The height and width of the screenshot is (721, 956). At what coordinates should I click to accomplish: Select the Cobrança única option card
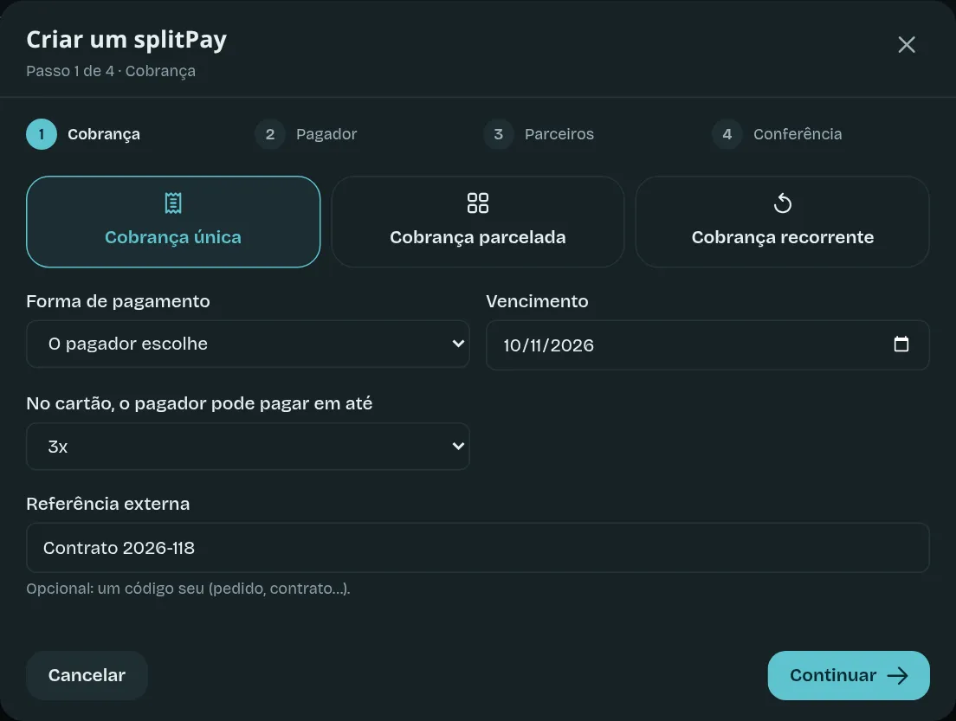173,222
